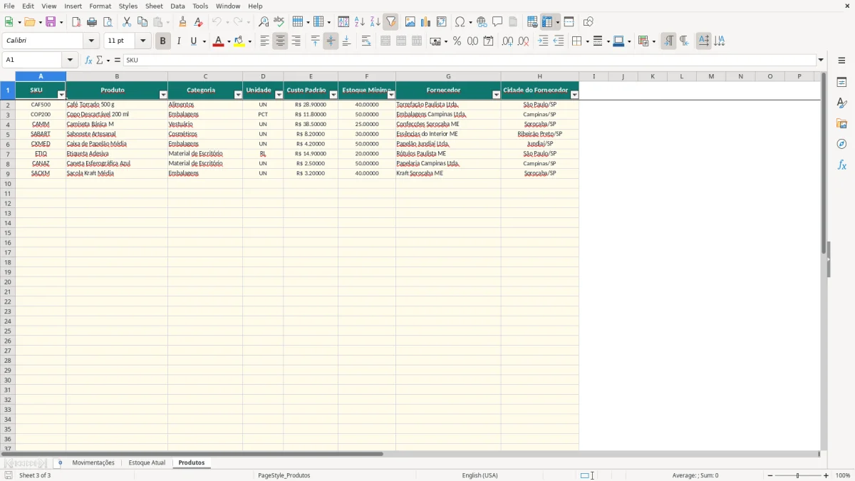Viewport: 855px width, 481px height.
Task: Toggle Wrap Text
Action: (366, 41)
